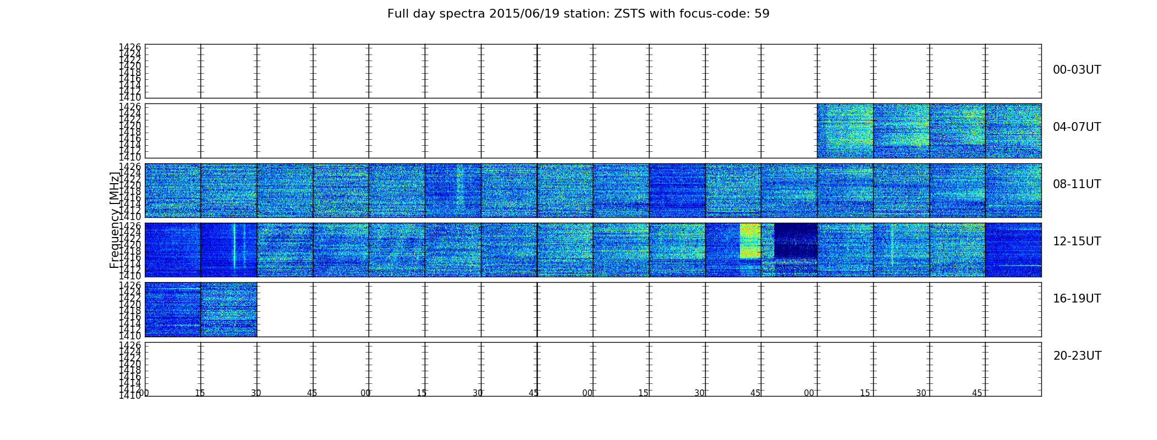Select the "12-15UT" row label
This screenshot has width=1157, height=440.
point(1077,241)
